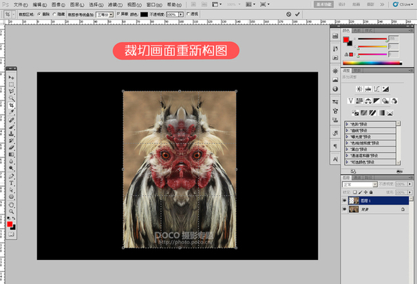Select the Move tool
This screenshot has height=284, width=417.
click(12, 77)
